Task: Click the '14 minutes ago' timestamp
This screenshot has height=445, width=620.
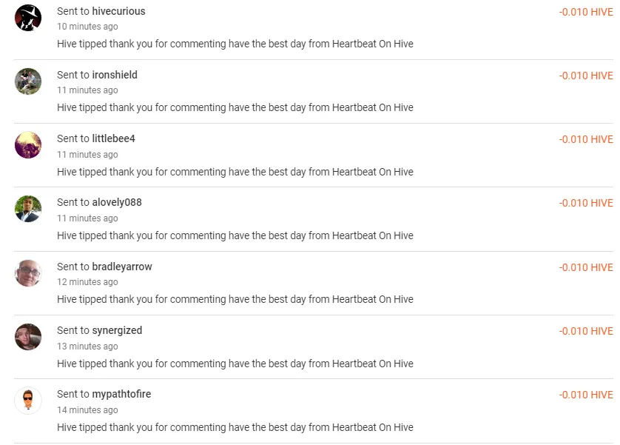Action: click(87, 410)
